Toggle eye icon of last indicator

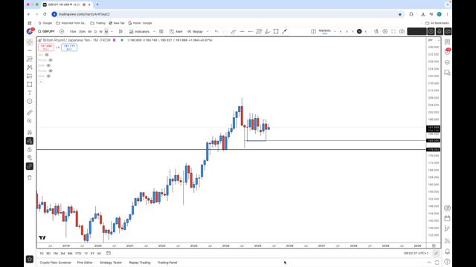pos(48,76)
